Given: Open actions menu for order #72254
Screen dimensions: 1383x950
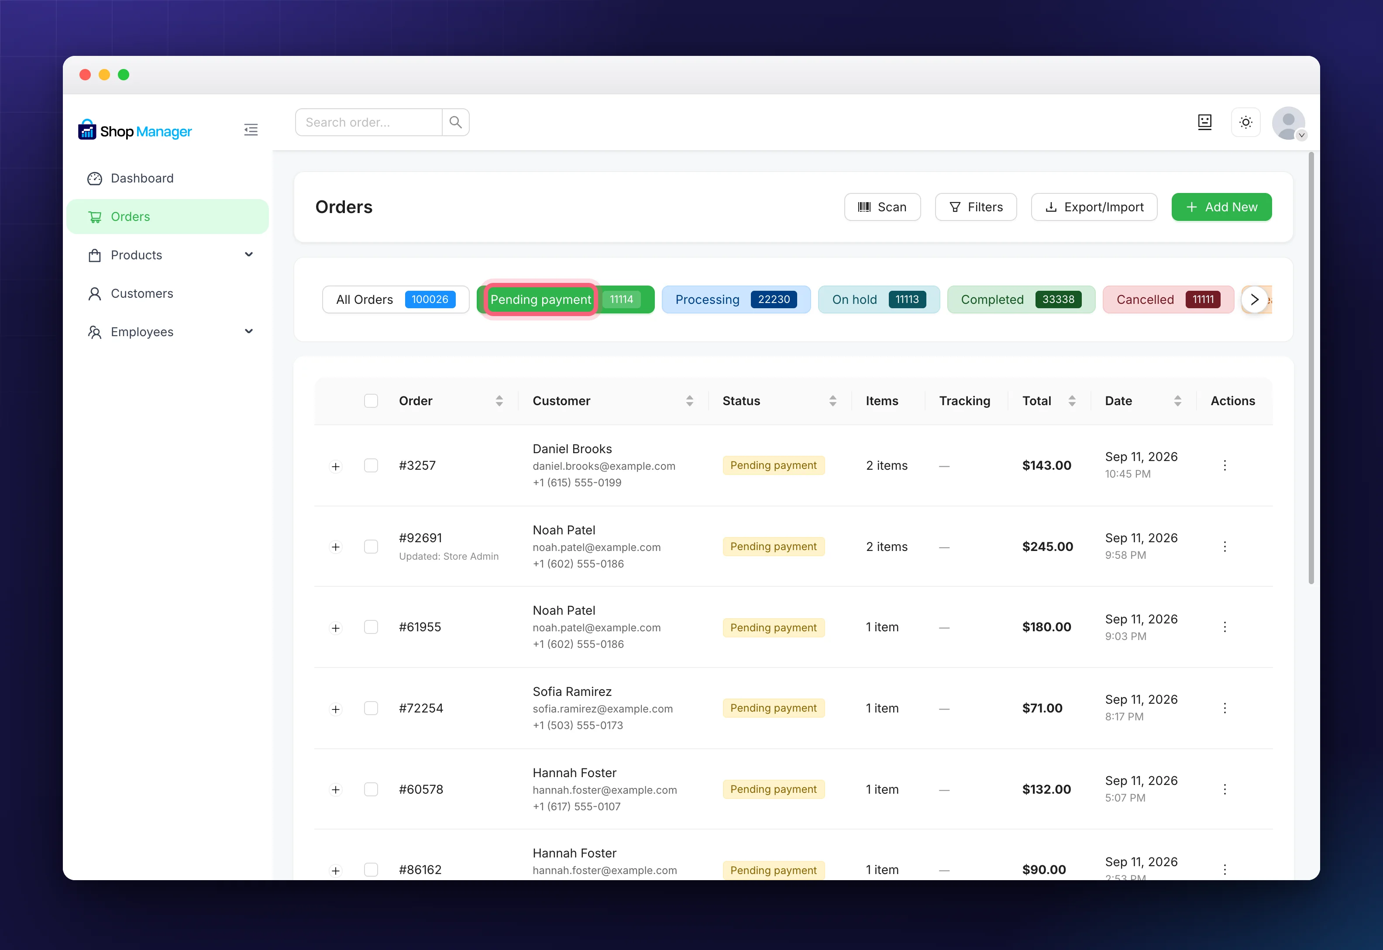Looking at the screenshot, I should [x=1225, y=708].
